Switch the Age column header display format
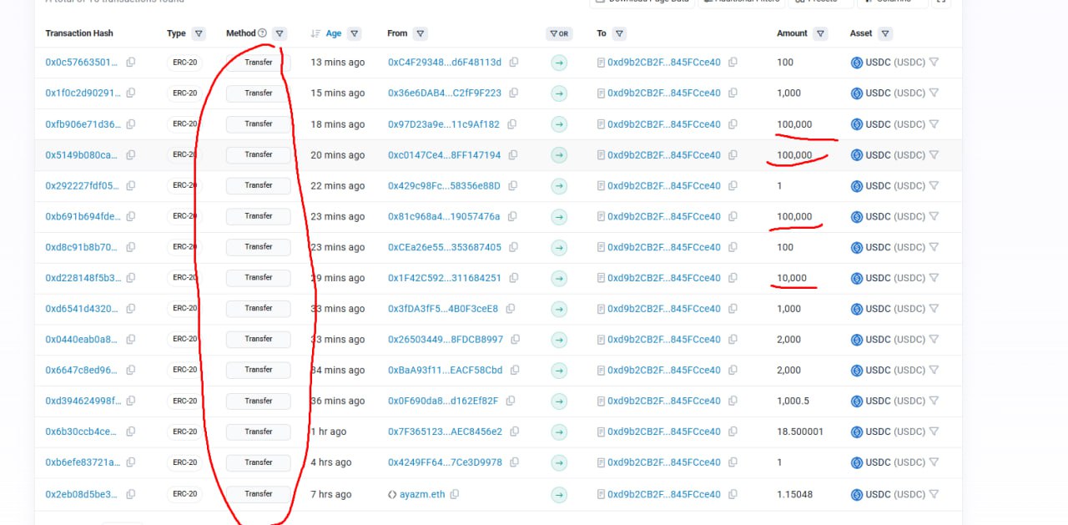This screenshot has height=525, width=1068. (x=334, y=34)
